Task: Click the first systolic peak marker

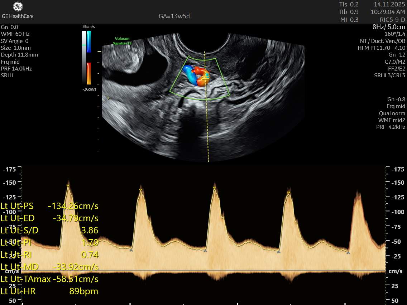Action: click(x=68, y=185)
